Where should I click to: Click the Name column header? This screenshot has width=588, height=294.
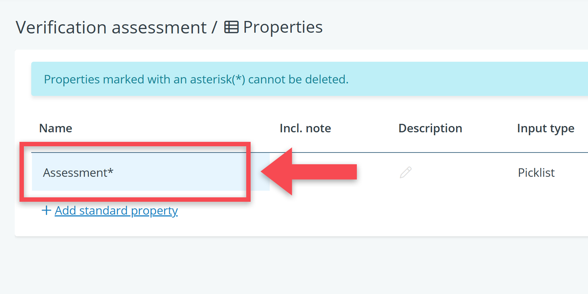pos(55,128)
